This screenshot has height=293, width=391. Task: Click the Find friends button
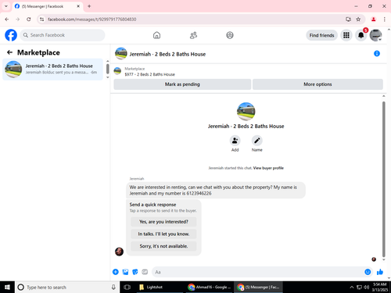tap(321, 35)
